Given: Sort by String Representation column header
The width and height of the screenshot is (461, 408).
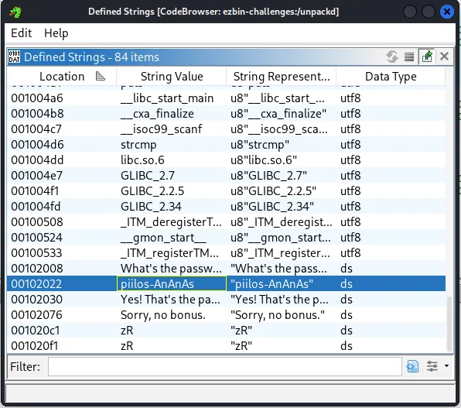Looking at the screenshot, I should (x=282, y=77).
